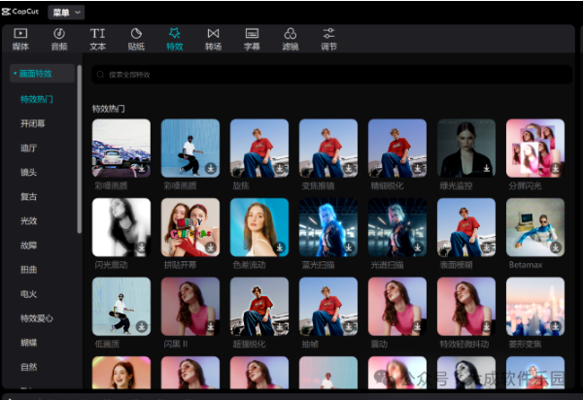Download the 旋焦 effect via its download icon

coord(281,168)
